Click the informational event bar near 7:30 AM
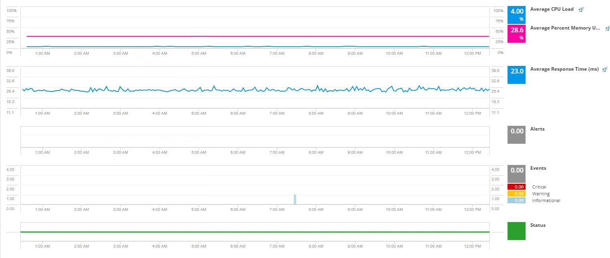Screen dimensions: 610x258 pos(295,199)
